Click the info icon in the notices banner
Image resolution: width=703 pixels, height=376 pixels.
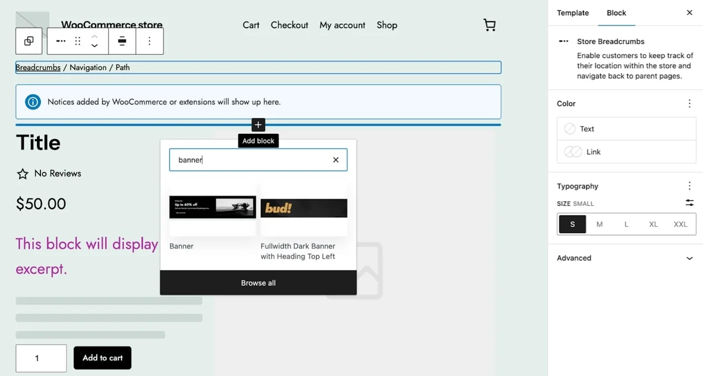[33, 102]
